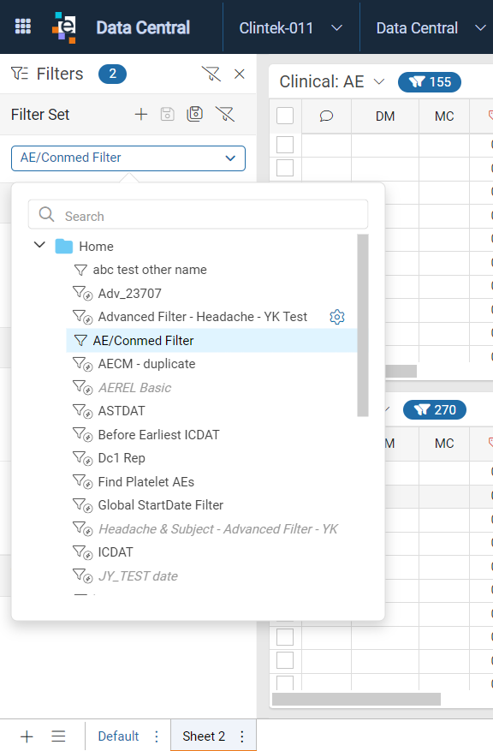
Task: Click the Save filter set icon
Action: (167, 114)
